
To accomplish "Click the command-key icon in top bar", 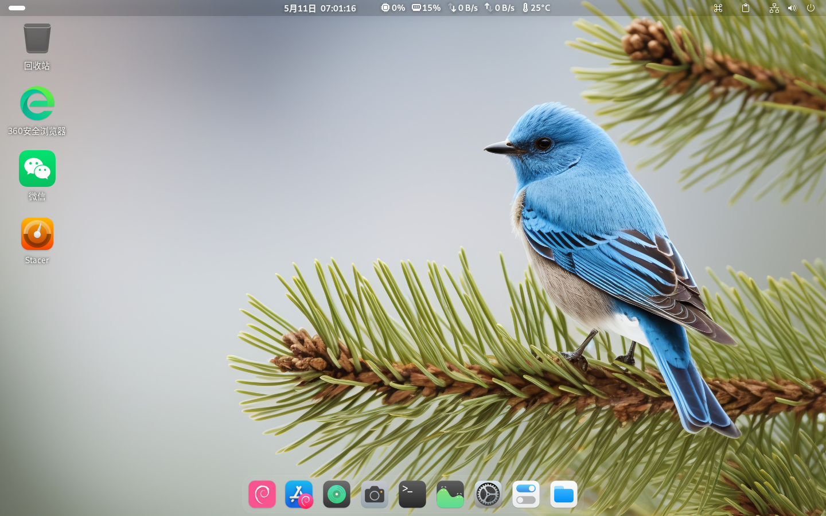I will click(x=718, y=8).
